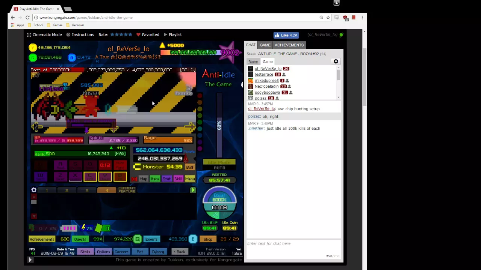Bookmark the page with star icon
The image size is (481, 270).
click(x=328, y=18)
